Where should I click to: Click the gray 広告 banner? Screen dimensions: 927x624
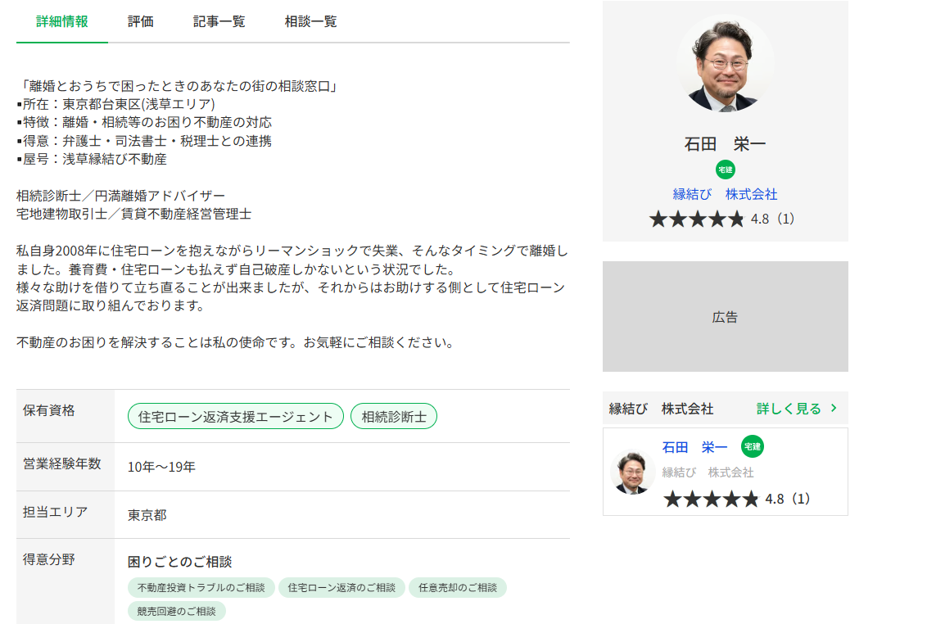(x=725, y=317)
